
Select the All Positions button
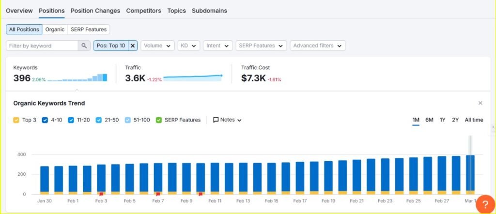(x=24, y=30)
